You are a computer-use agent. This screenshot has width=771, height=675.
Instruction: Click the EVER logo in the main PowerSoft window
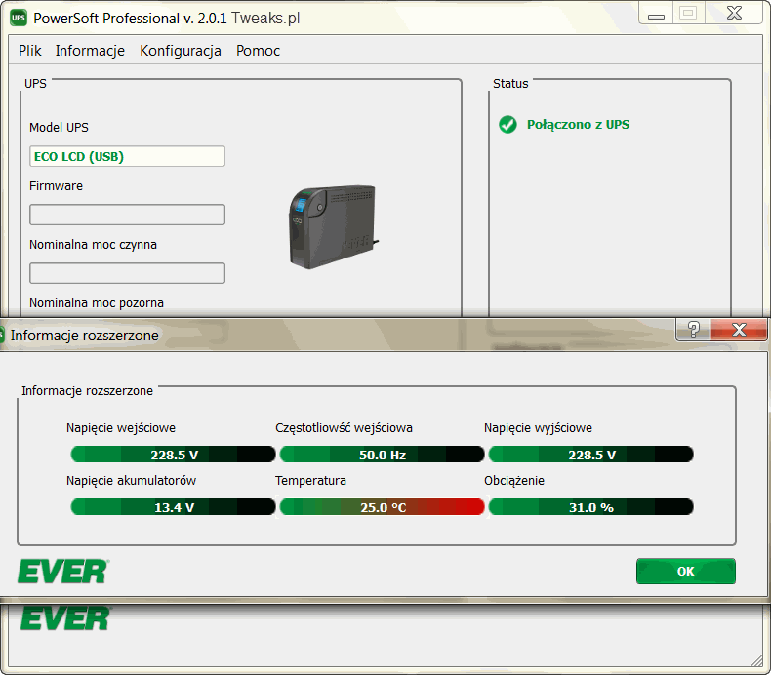65,618
